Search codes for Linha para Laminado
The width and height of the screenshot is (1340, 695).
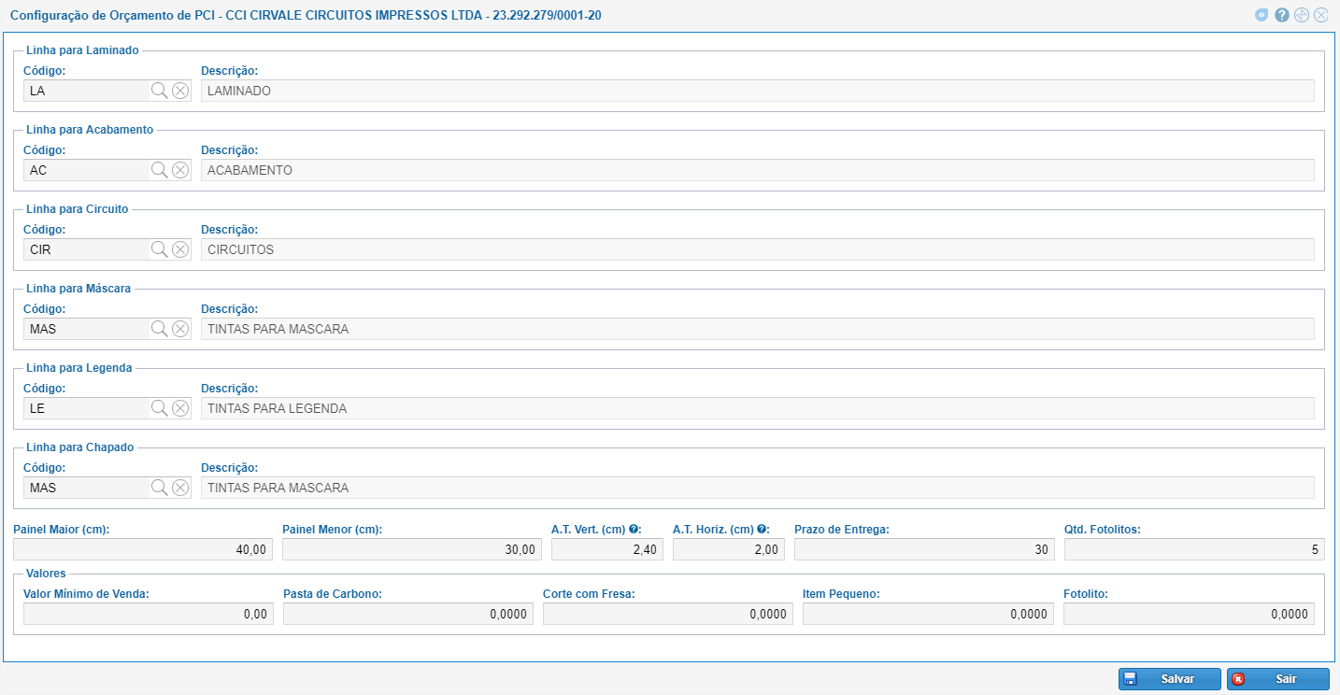tap(160, 91)
